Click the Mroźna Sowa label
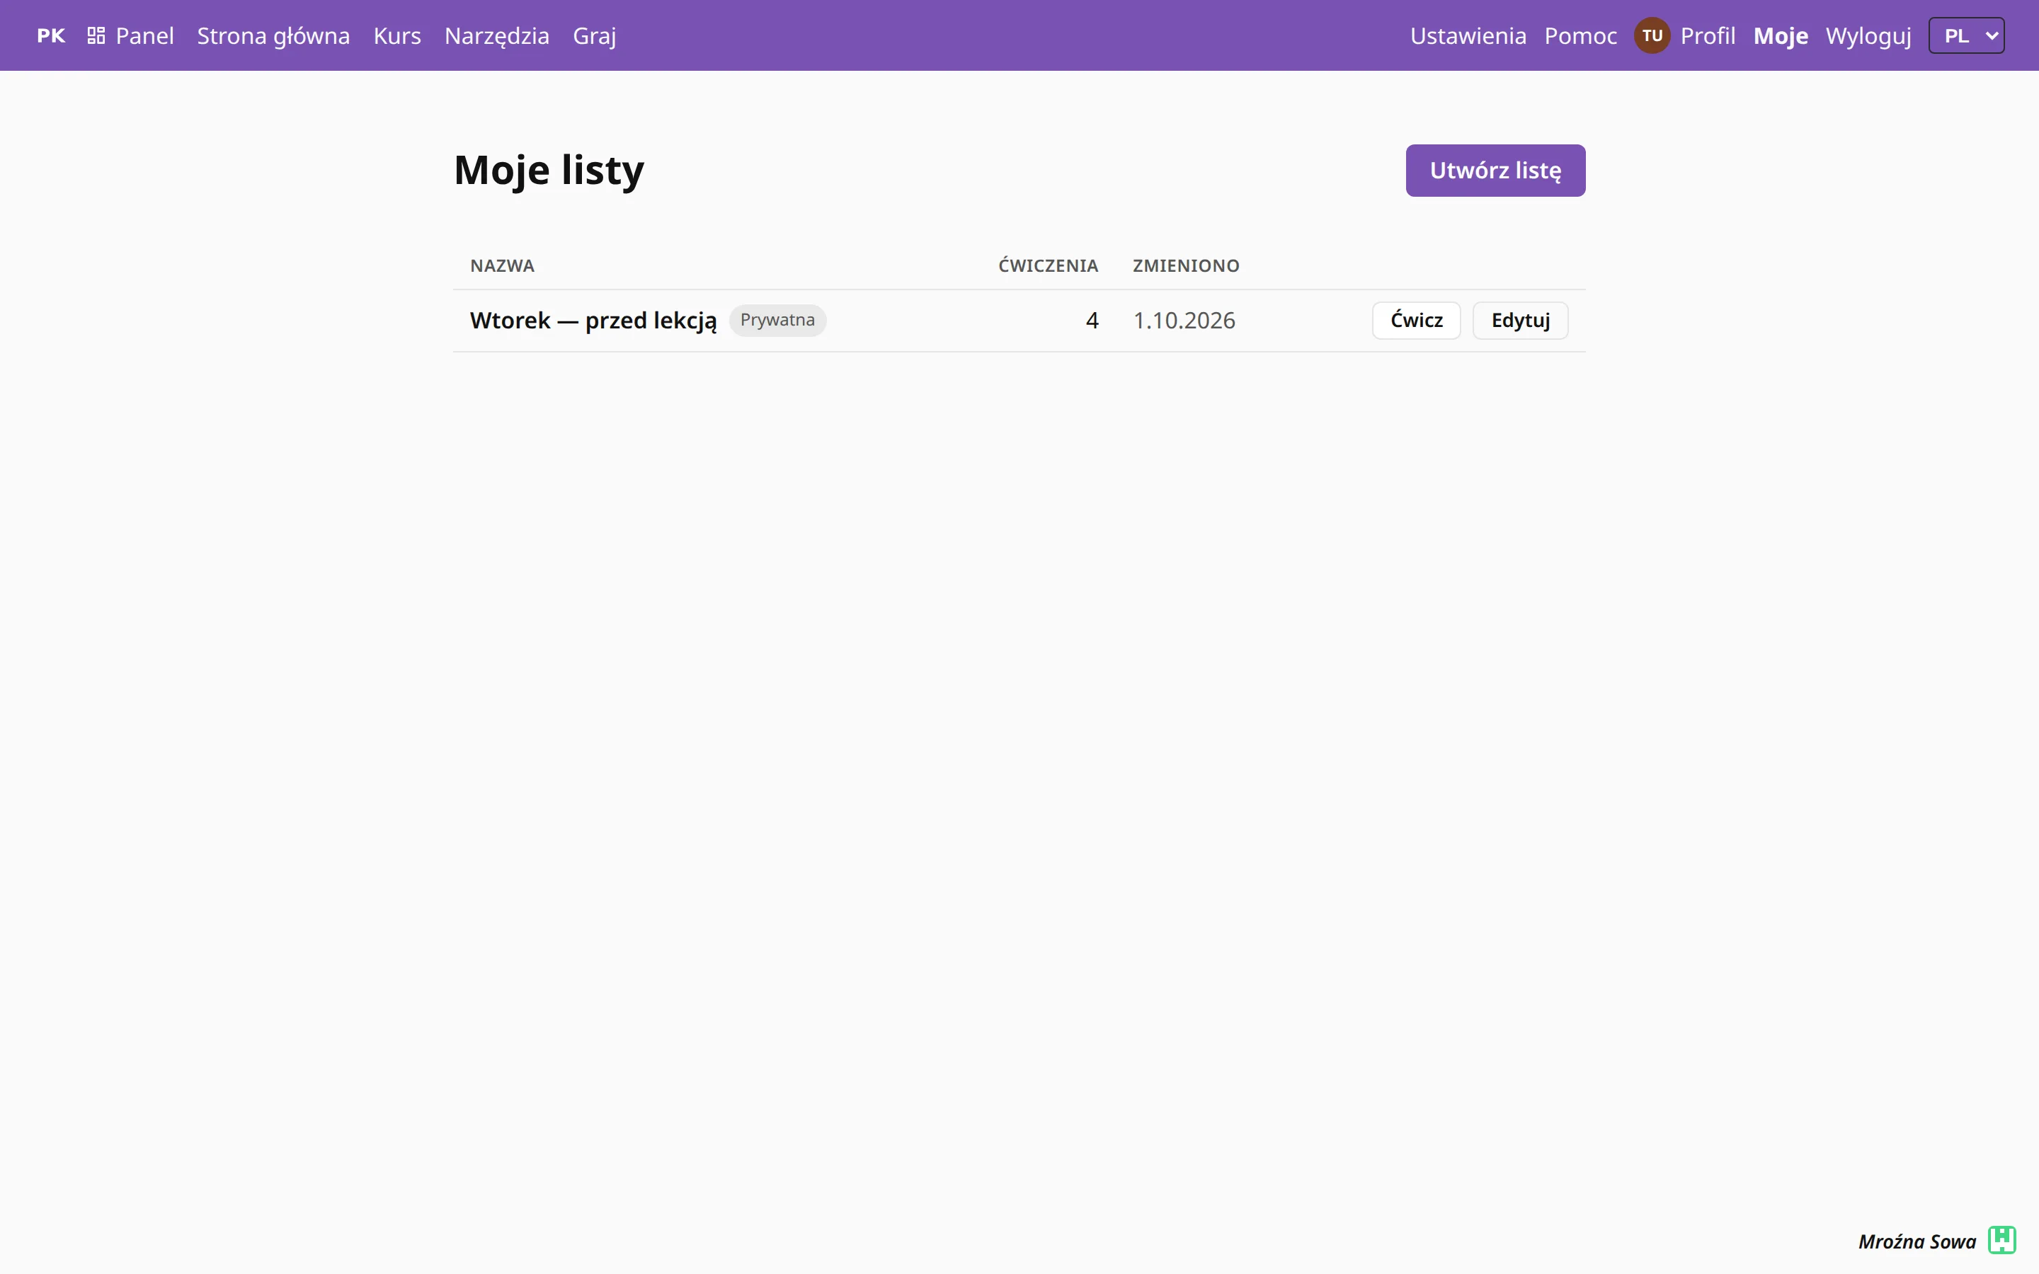Image resolution: width=2039 pixels, height=1274 pixels. [x=1917, y=1241]
